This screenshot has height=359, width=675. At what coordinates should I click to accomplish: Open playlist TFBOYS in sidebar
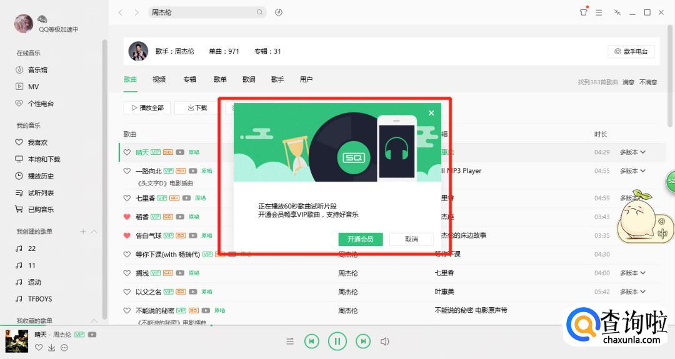click(34, 299)
